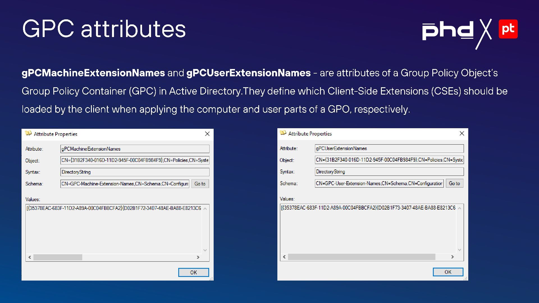Click OK in the gPCUserExtensionNames dialog
The image size is (539, 303).
(448, 272)
